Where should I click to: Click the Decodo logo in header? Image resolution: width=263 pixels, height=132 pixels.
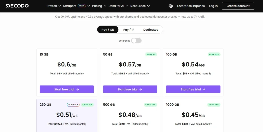pyautogui.click(x=17, y=6)
